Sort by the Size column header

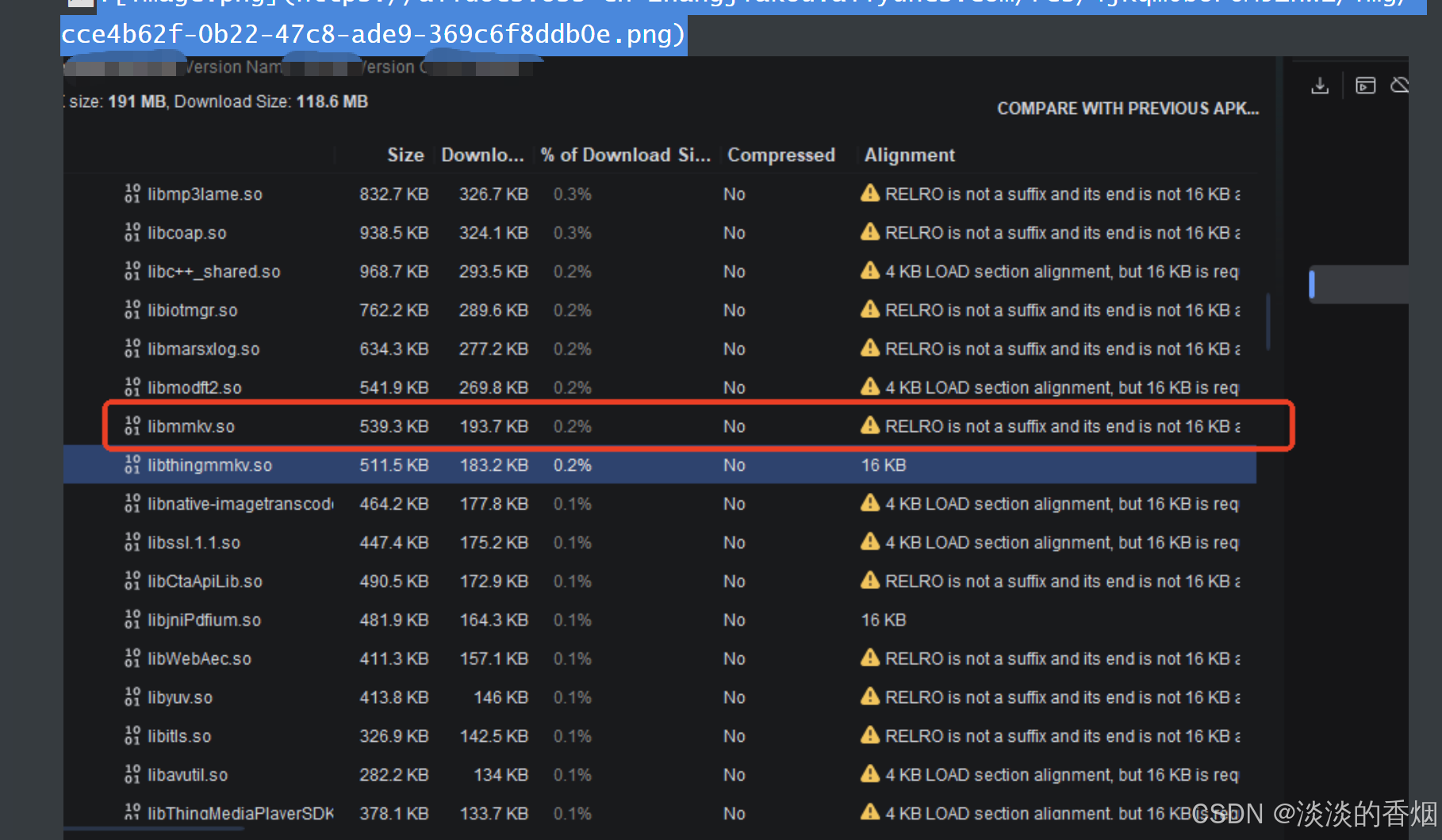405,155
